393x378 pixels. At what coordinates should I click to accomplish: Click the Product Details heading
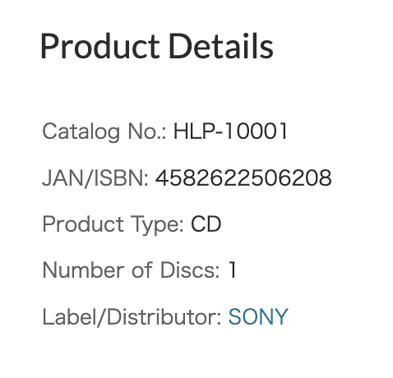(x=157, y=46)
